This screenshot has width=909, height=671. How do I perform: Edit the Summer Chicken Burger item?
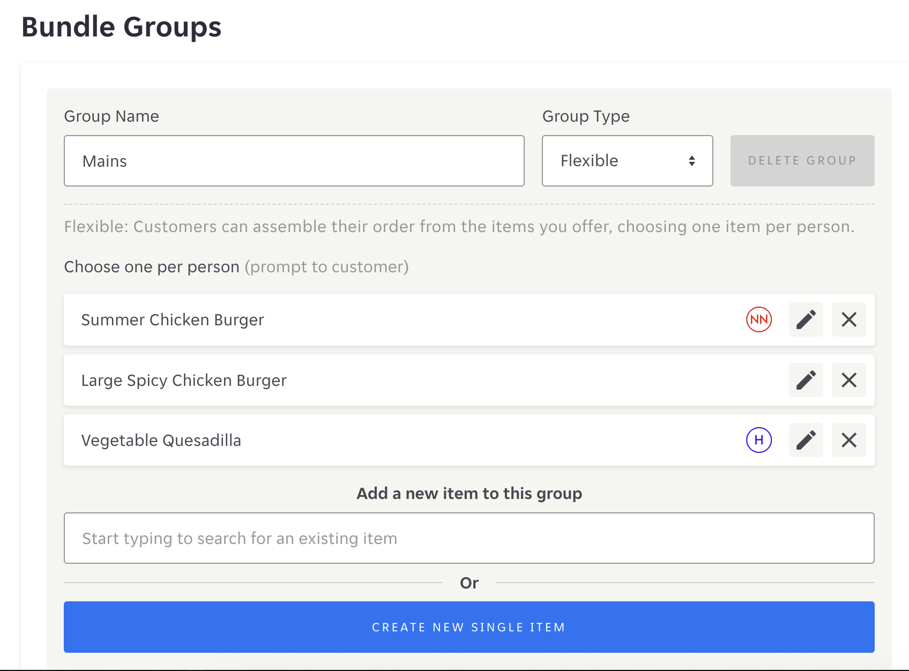click(806, 319)
